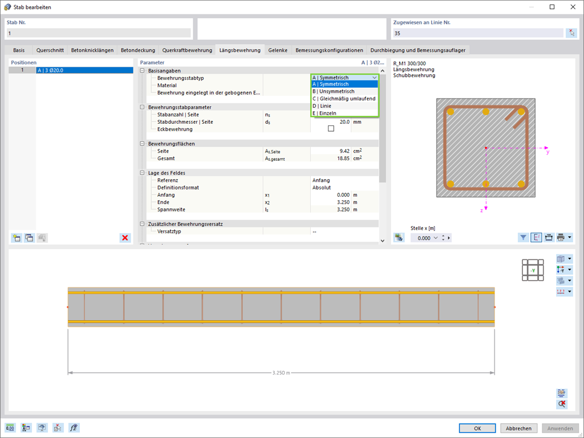584x438 pixels.
Task: Open the cross-section display settings icon
Action: tap(399, 238)
